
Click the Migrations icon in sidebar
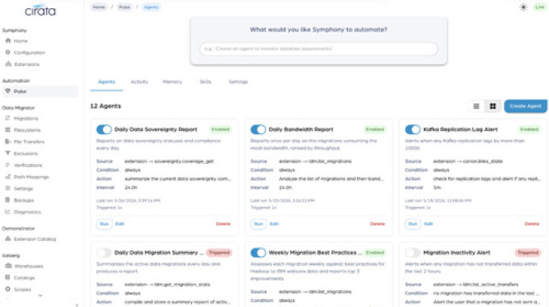(x=8, y=118)
